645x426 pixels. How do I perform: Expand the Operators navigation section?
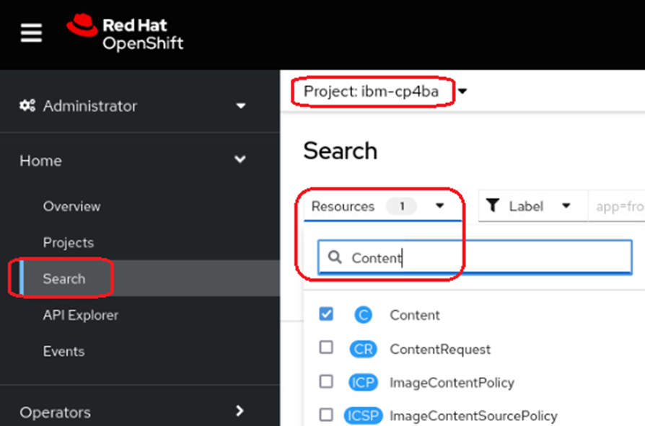[x=133, y=412]
